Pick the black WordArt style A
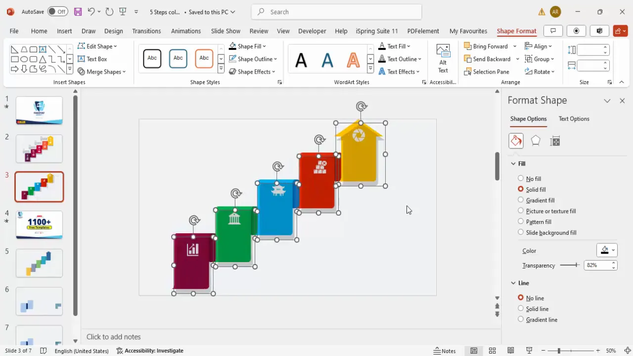The width and height of the screenshot is (633, 356). [x=301, y=60]
